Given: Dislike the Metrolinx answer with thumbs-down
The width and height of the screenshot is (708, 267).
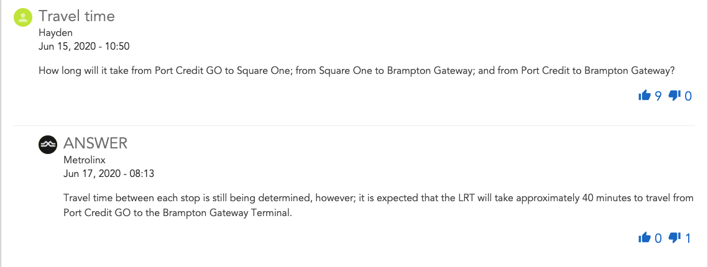Looking at the screenshot, I should tap(674, 238).
